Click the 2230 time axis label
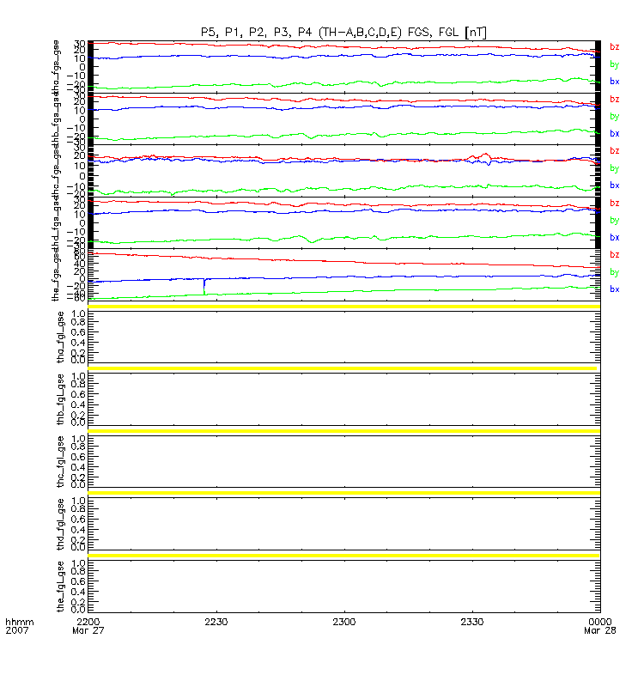This screenshot has width=644, height=687. [x=216, y=622]
